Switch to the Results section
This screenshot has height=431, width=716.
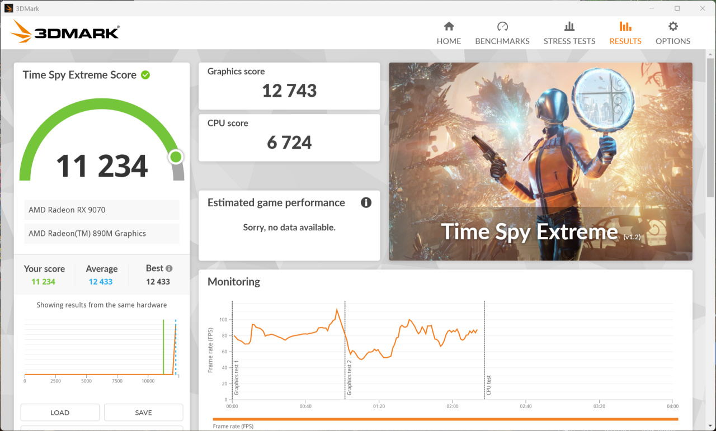[x=625, y=33]
